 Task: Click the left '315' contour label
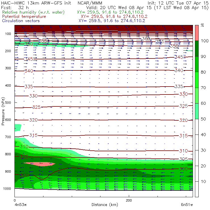pyautogui.click(x=33, y=135)
